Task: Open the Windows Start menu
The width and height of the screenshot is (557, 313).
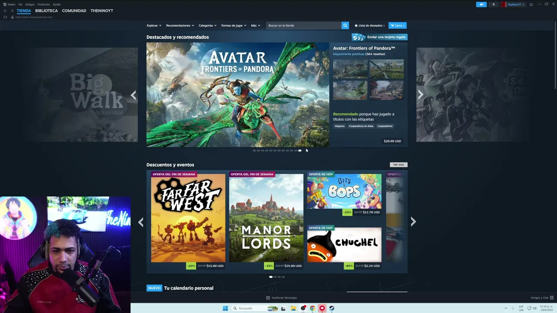Action: [225, 308]
